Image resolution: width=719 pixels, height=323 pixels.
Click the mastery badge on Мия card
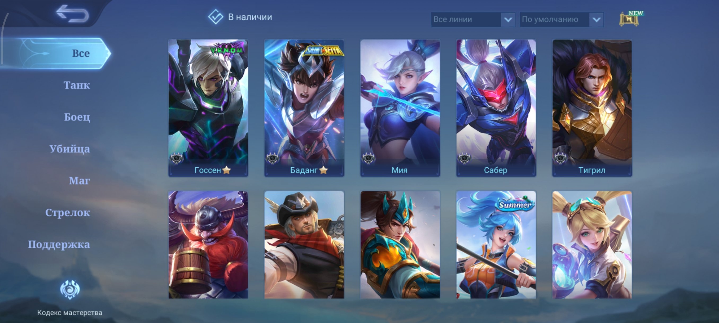tap(369, 158)
